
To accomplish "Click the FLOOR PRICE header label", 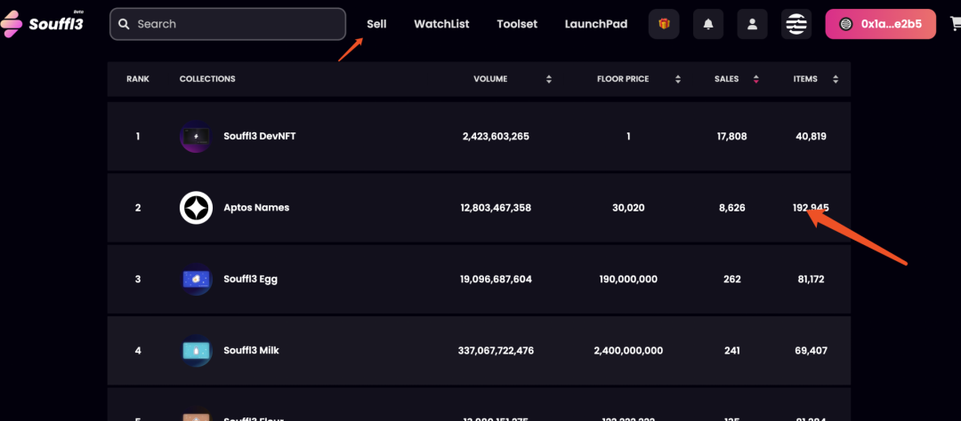I will coord(623,79).
